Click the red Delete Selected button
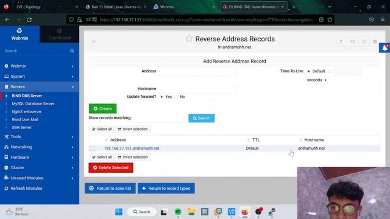 [x=111, y=168]
